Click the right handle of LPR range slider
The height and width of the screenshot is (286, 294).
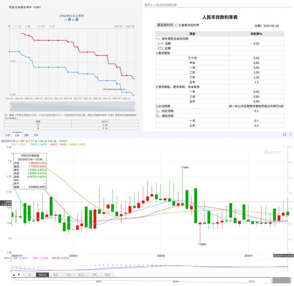pos(135,106)
